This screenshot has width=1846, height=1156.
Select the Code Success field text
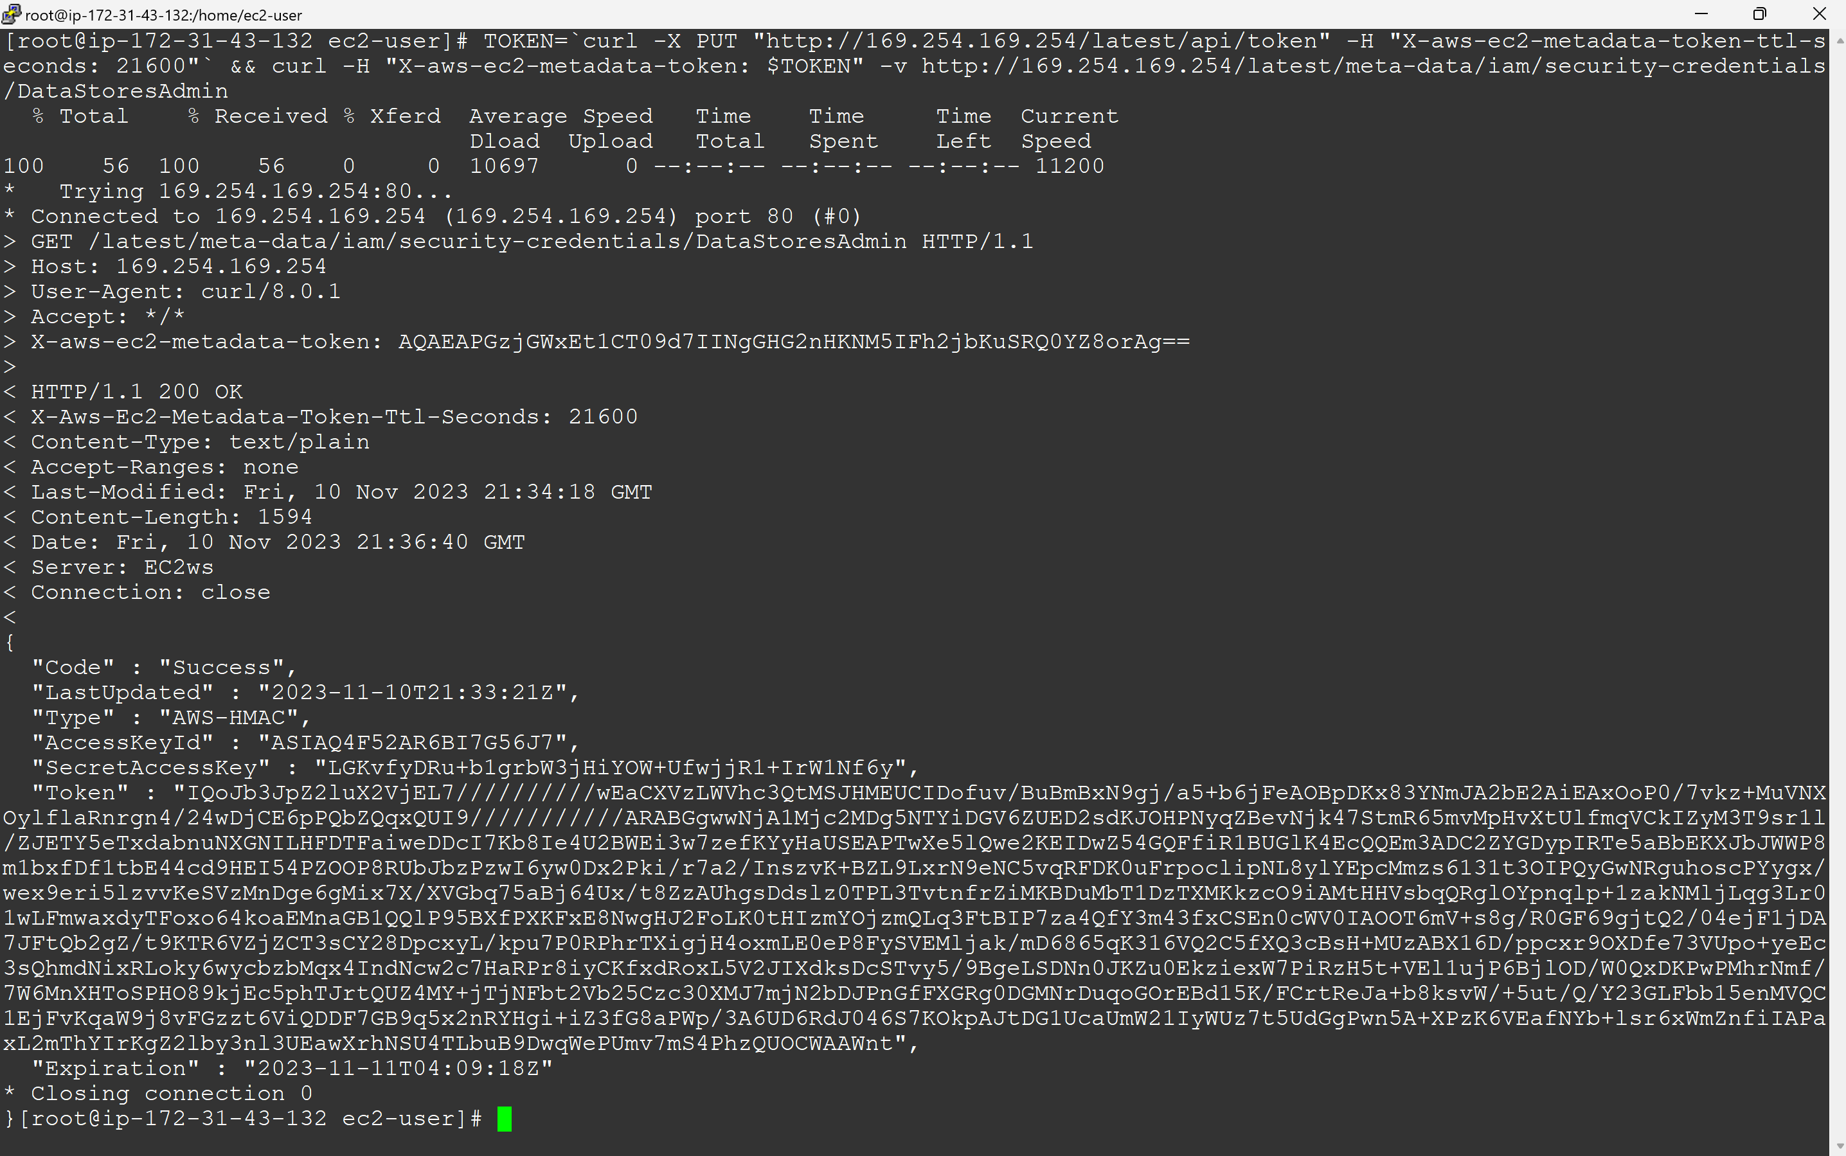point(160,666)
